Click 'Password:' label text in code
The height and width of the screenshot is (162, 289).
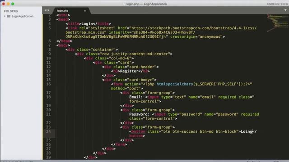pos(140,114)
